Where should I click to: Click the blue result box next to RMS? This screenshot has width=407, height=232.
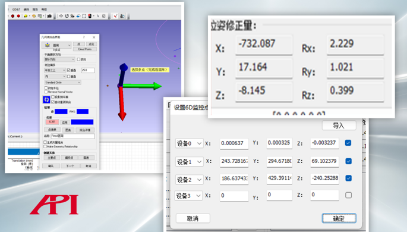click(x=83, y=111)
